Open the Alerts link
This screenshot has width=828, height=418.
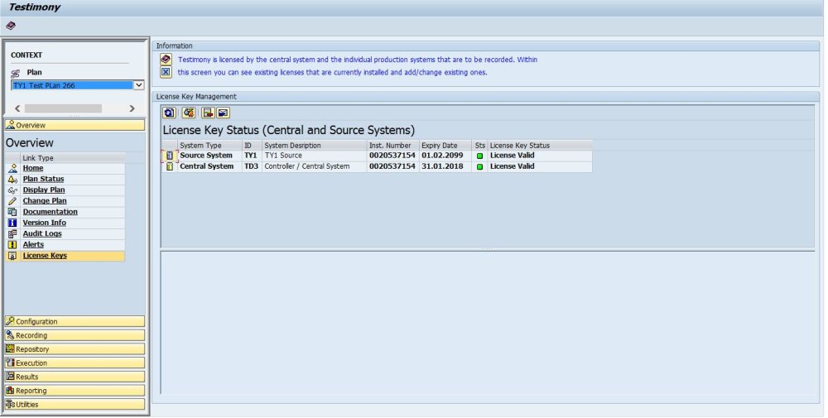coord(33,245)
